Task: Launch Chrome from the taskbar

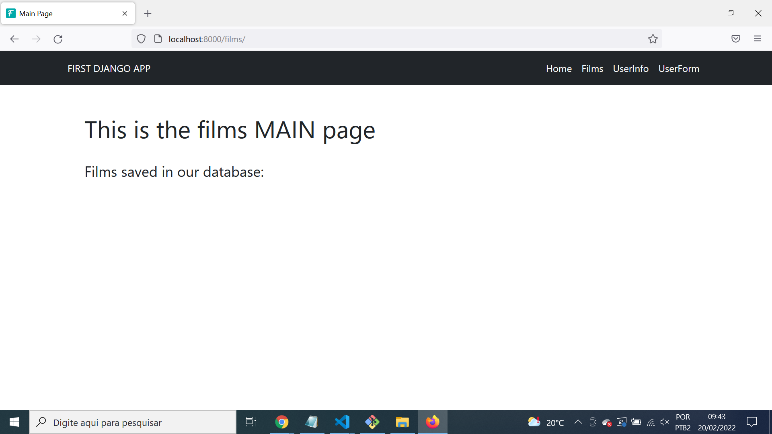Action: tap(282, 422)
